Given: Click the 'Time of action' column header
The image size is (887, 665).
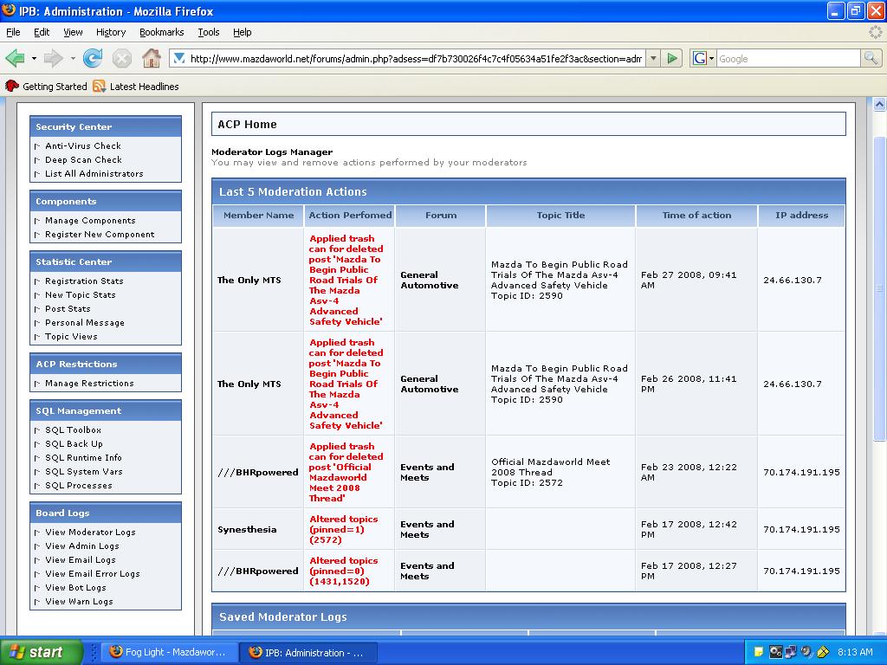Looking at the screenshot, I should pyautogui.click(x=696, y=215).
